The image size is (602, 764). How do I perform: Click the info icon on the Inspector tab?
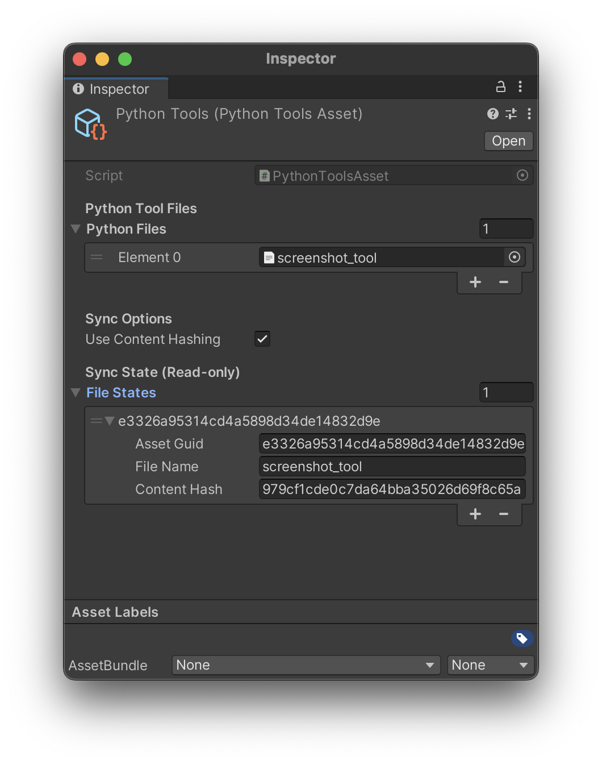coord(78,89)
